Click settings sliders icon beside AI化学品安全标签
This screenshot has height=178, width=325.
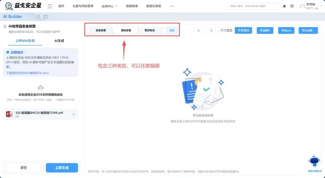5,26
